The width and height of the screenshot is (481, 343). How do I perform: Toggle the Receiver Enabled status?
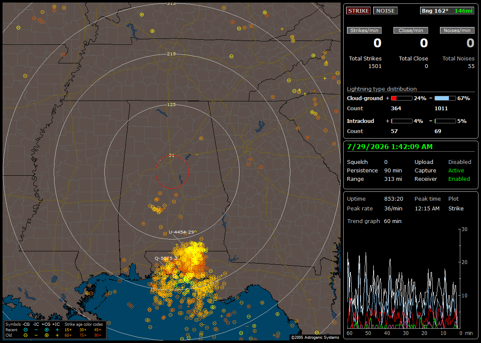(459, 179)
